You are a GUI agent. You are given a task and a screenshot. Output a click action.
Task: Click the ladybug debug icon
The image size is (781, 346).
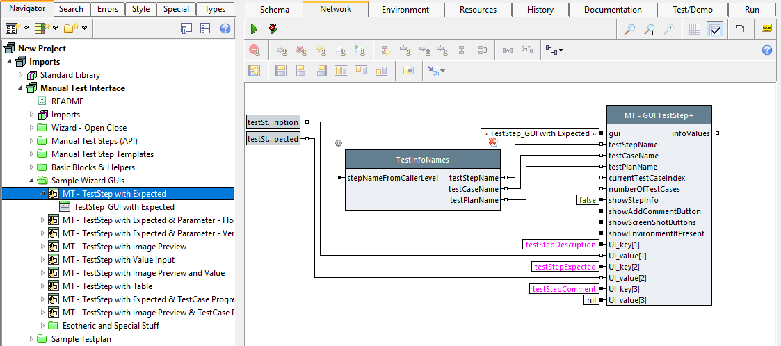(273, 29)
